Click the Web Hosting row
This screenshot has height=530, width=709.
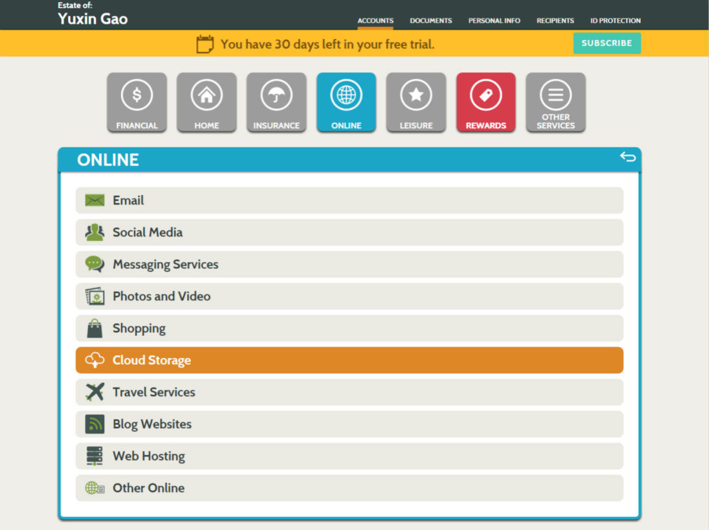[349, 456]
